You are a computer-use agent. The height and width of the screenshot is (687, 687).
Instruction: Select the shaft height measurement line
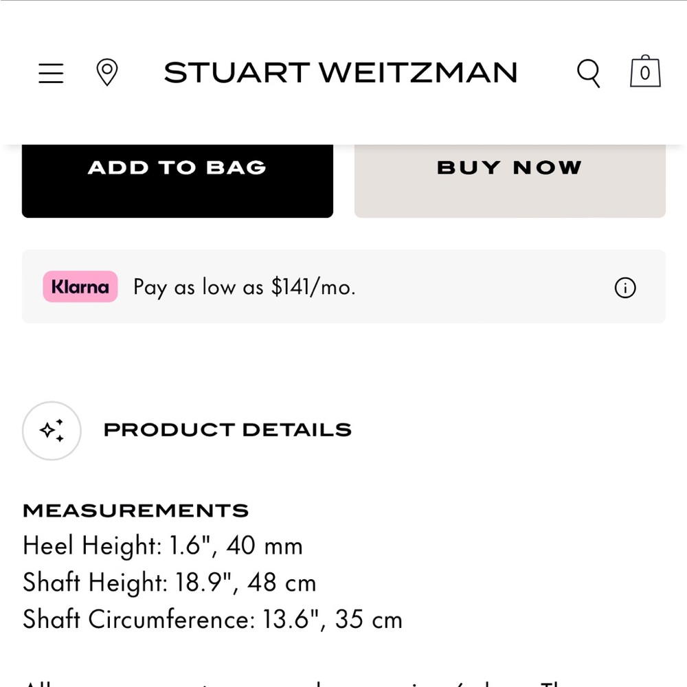(x=170, y=582)
